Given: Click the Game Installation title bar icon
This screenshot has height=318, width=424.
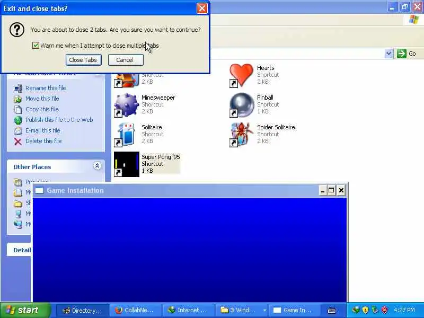Looking at the screenshot, I should 39,190.
